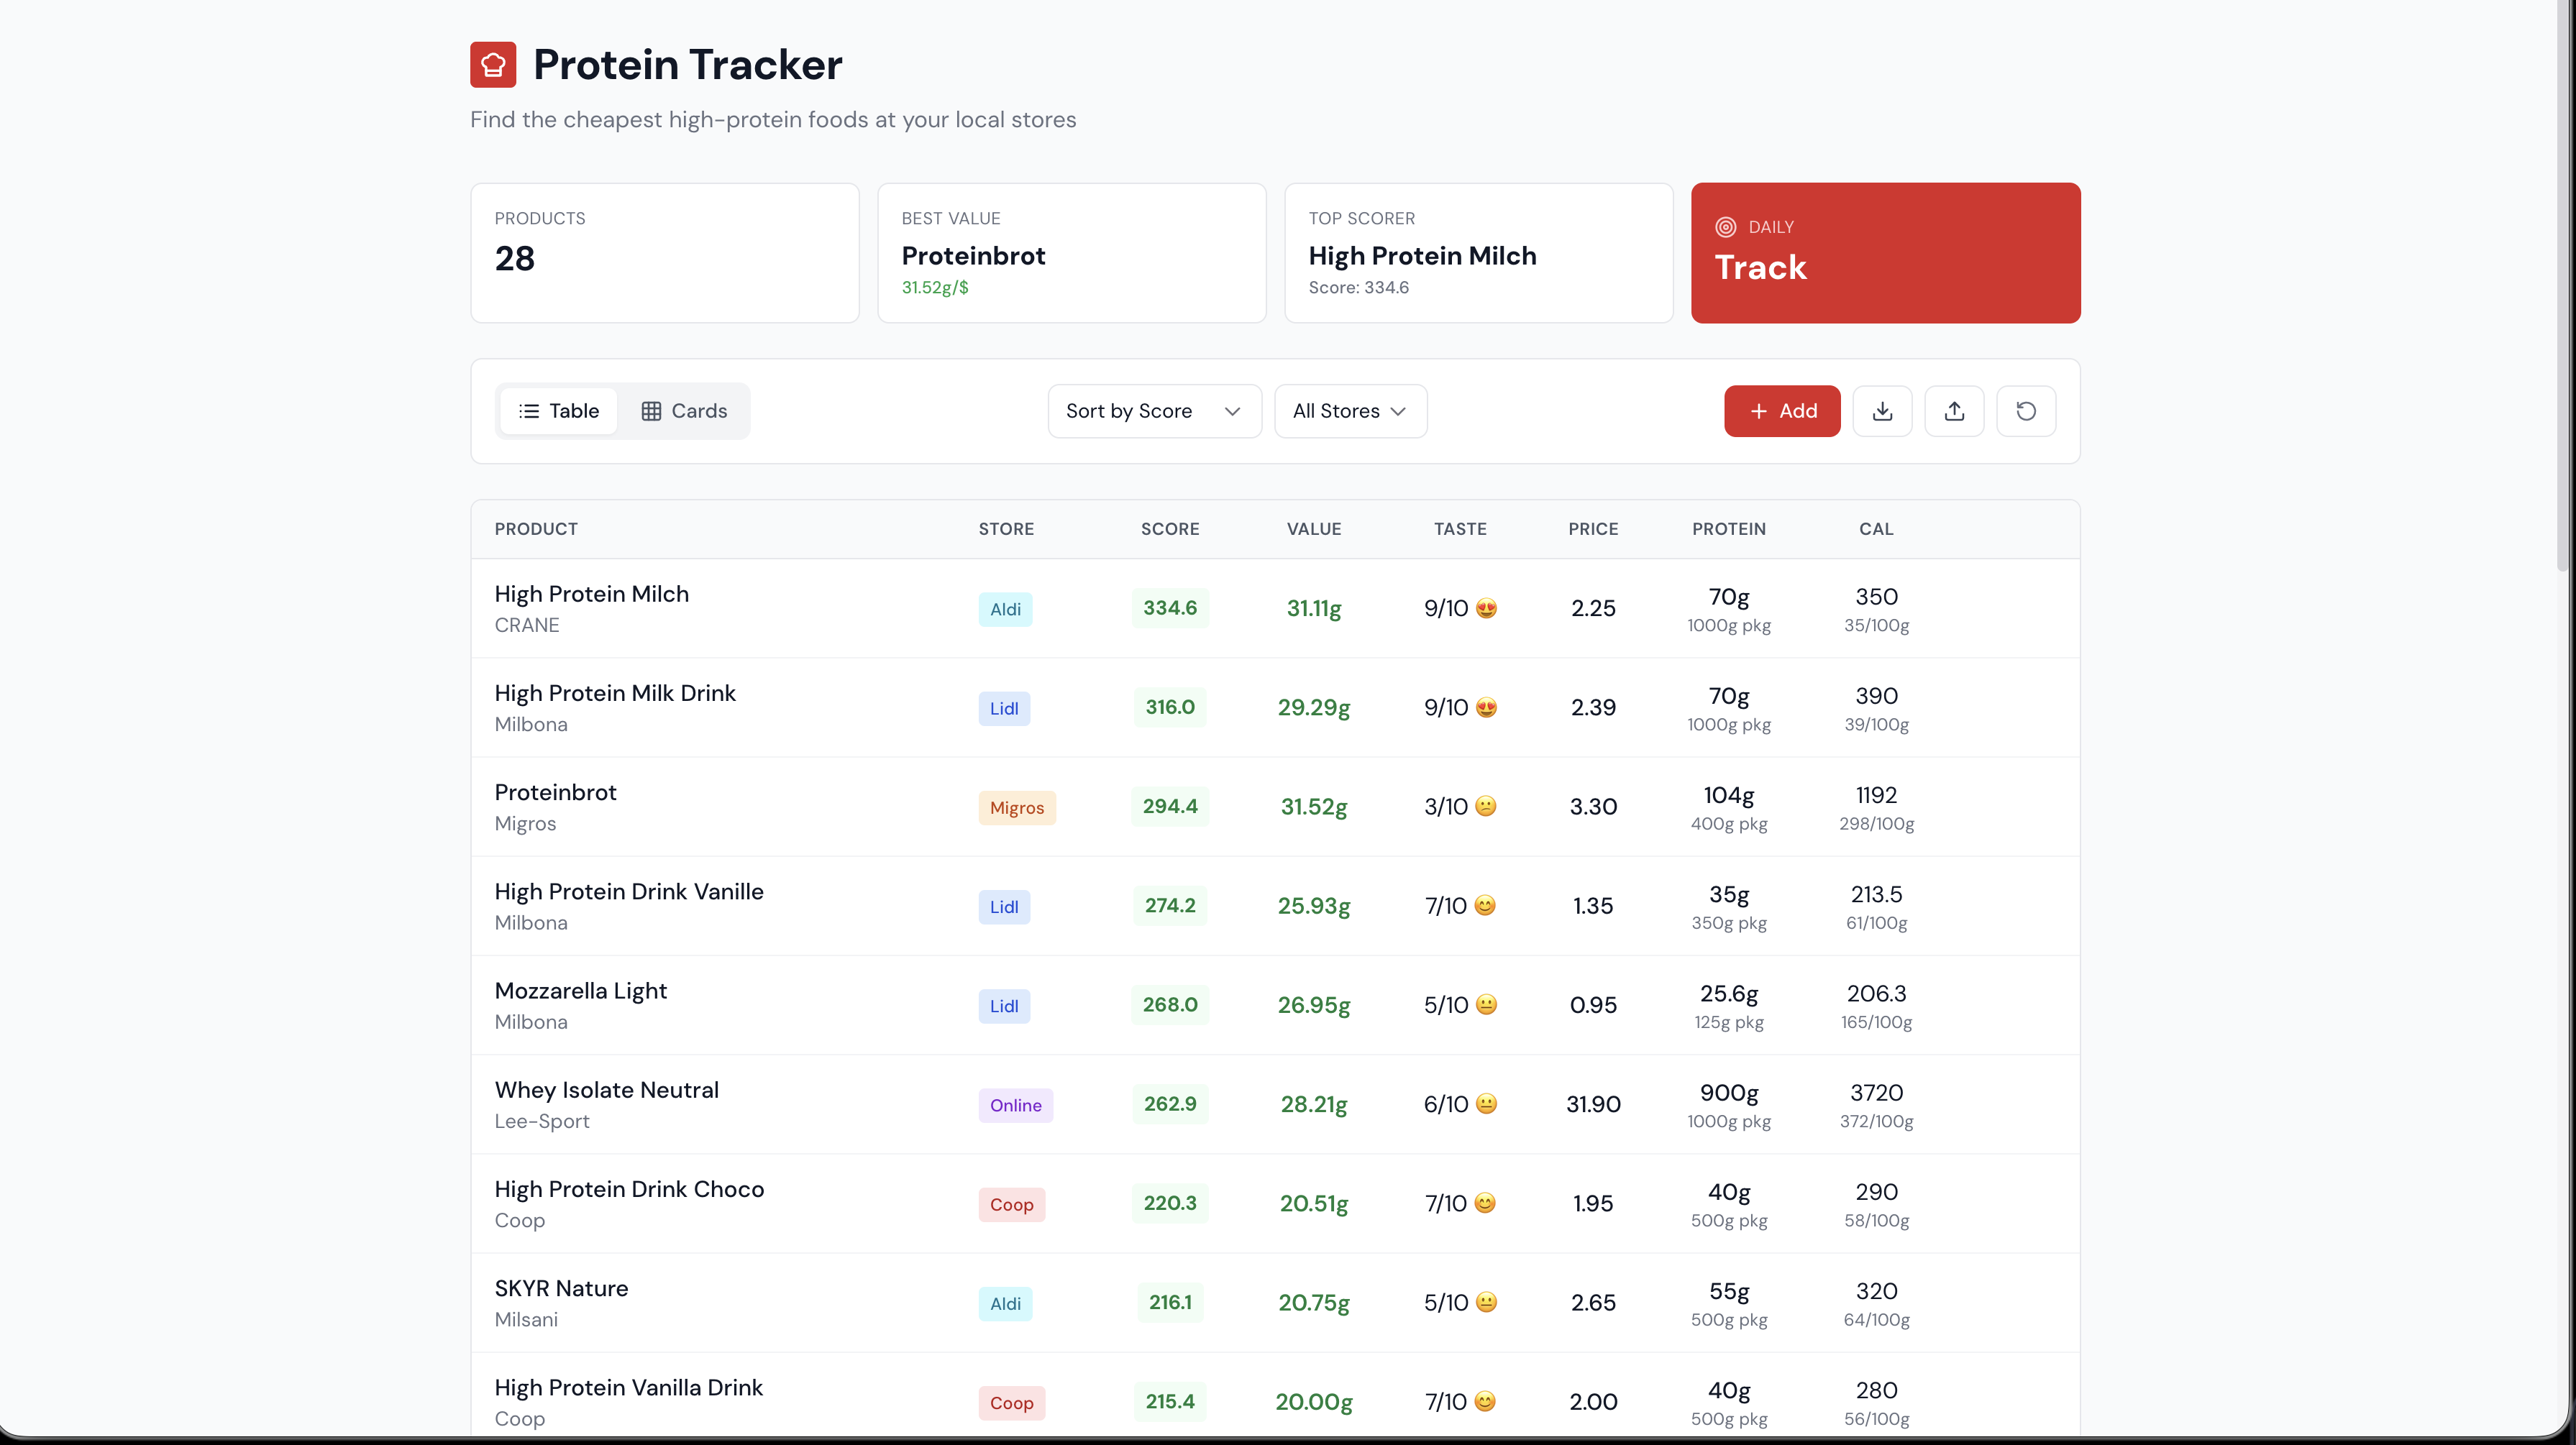Select the PRICE column header
This screenshot has height=1445, width=2576.
1592,529
